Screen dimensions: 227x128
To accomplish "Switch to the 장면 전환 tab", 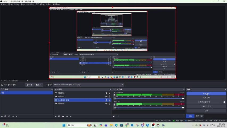I will 199,116.
